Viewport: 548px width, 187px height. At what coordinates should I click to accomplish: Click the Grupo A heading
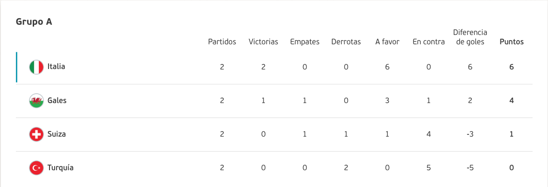tap(34, 21)
